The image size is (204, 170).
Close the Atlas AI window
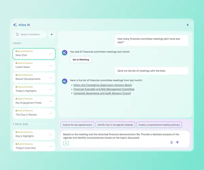[188, 25]
